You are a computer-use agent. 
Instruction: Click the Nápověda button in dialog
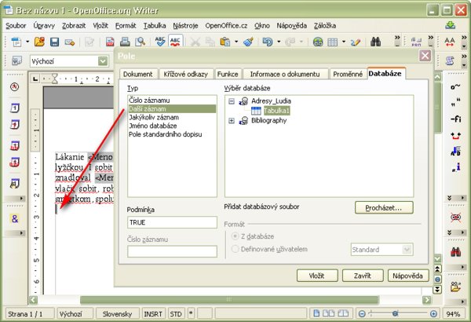click(408, 276)
